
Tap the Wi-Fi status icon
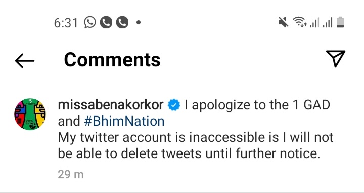[300, 22]
